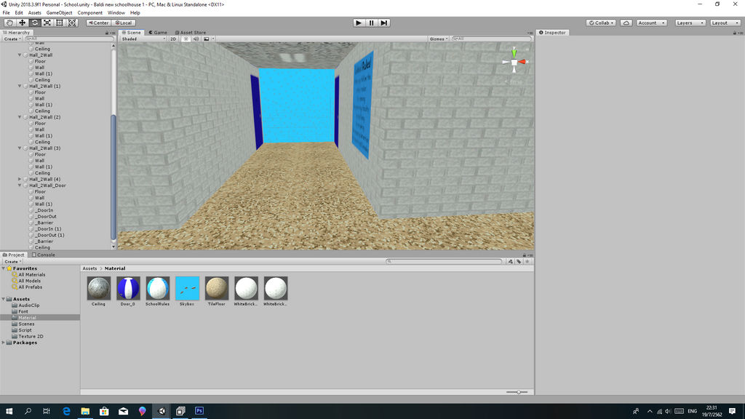Toggle 2D scene view mode
The image size is (745, 419).
(x=173, y=39)
